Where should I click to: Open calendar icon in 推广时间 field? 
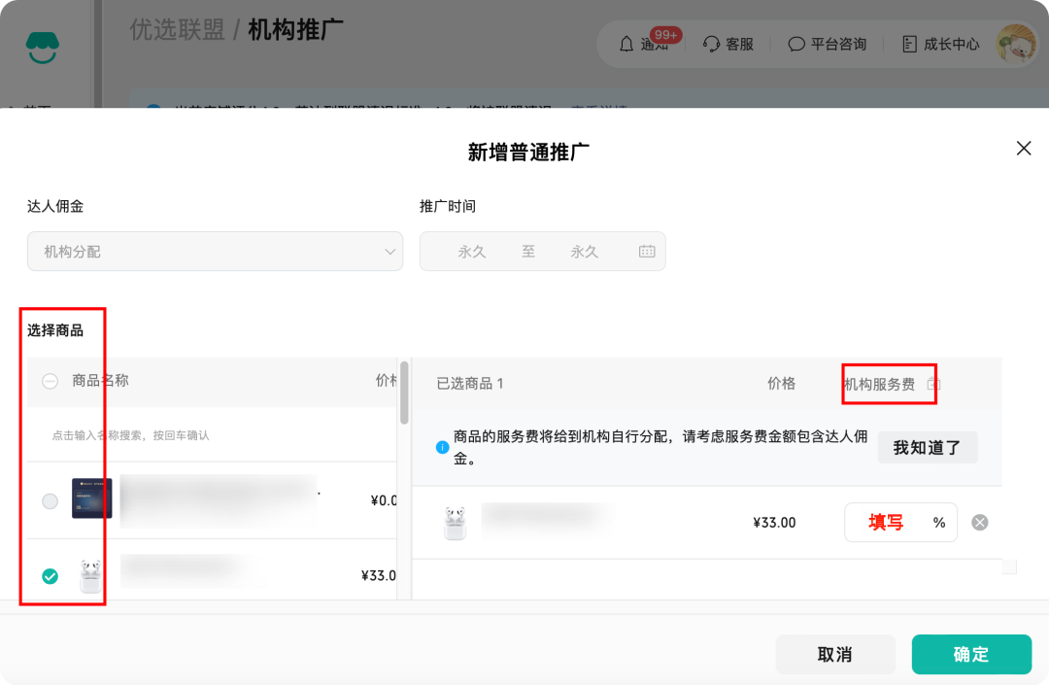pyautogui.click(x=647, y=252)
